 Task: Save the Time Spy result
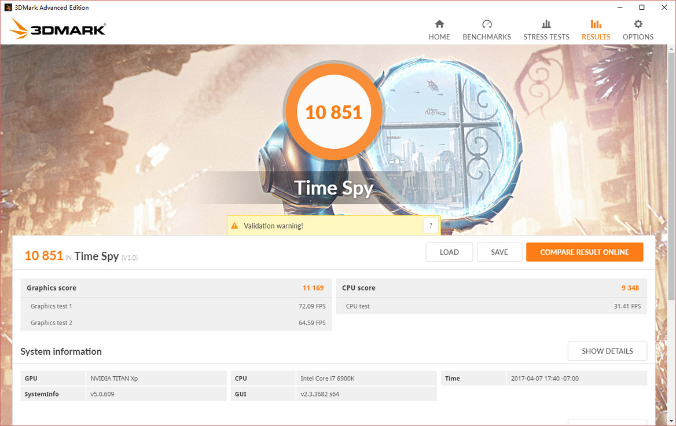point(499,252)
